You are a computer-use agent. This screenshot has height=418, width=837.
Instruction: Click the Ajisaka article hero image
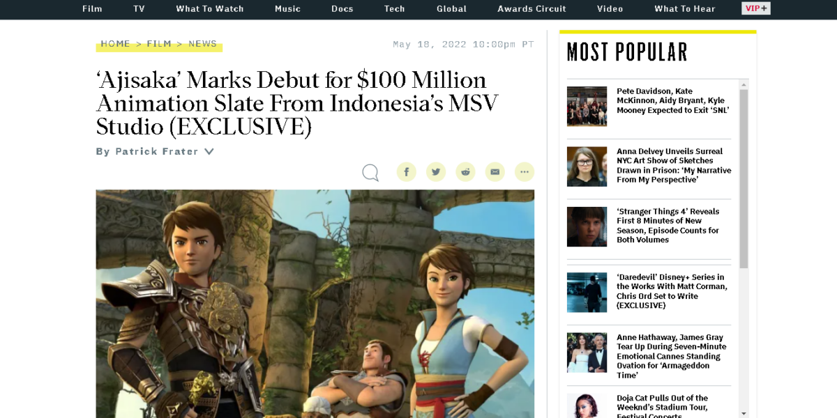pos(315,304)
